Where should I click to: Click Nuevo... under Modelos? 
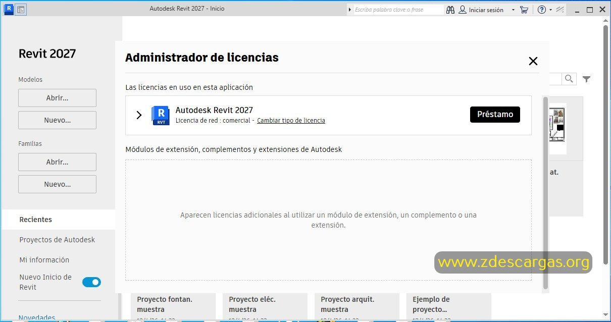(x=57, y=120)
